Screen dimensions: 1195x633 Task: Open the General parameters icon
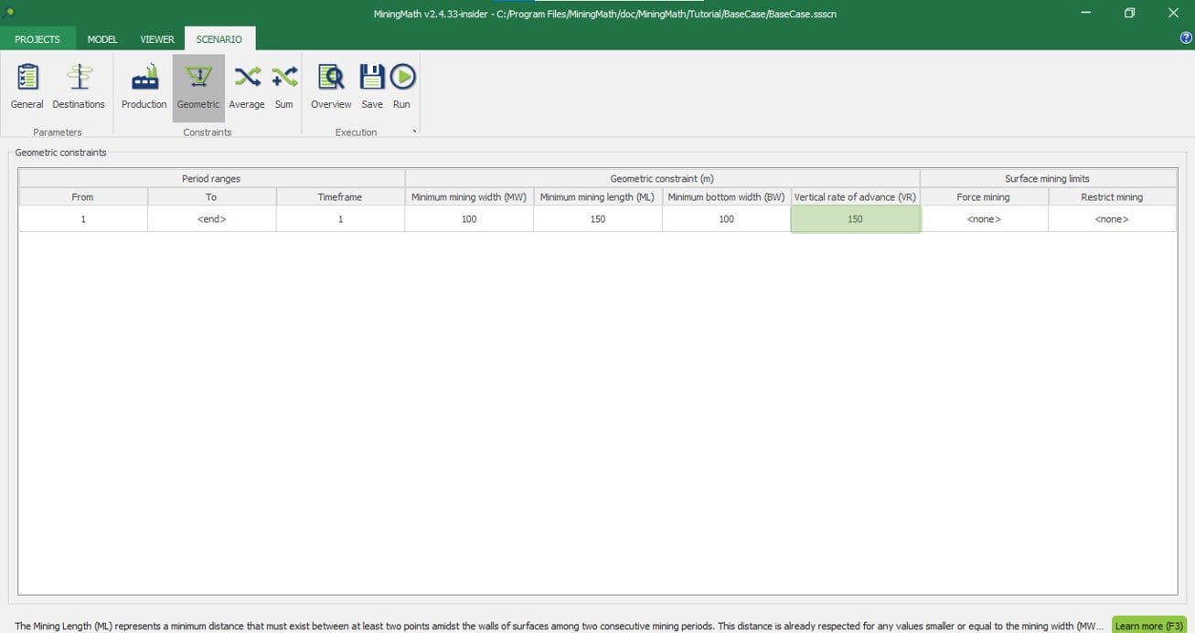tap(27, 87)
